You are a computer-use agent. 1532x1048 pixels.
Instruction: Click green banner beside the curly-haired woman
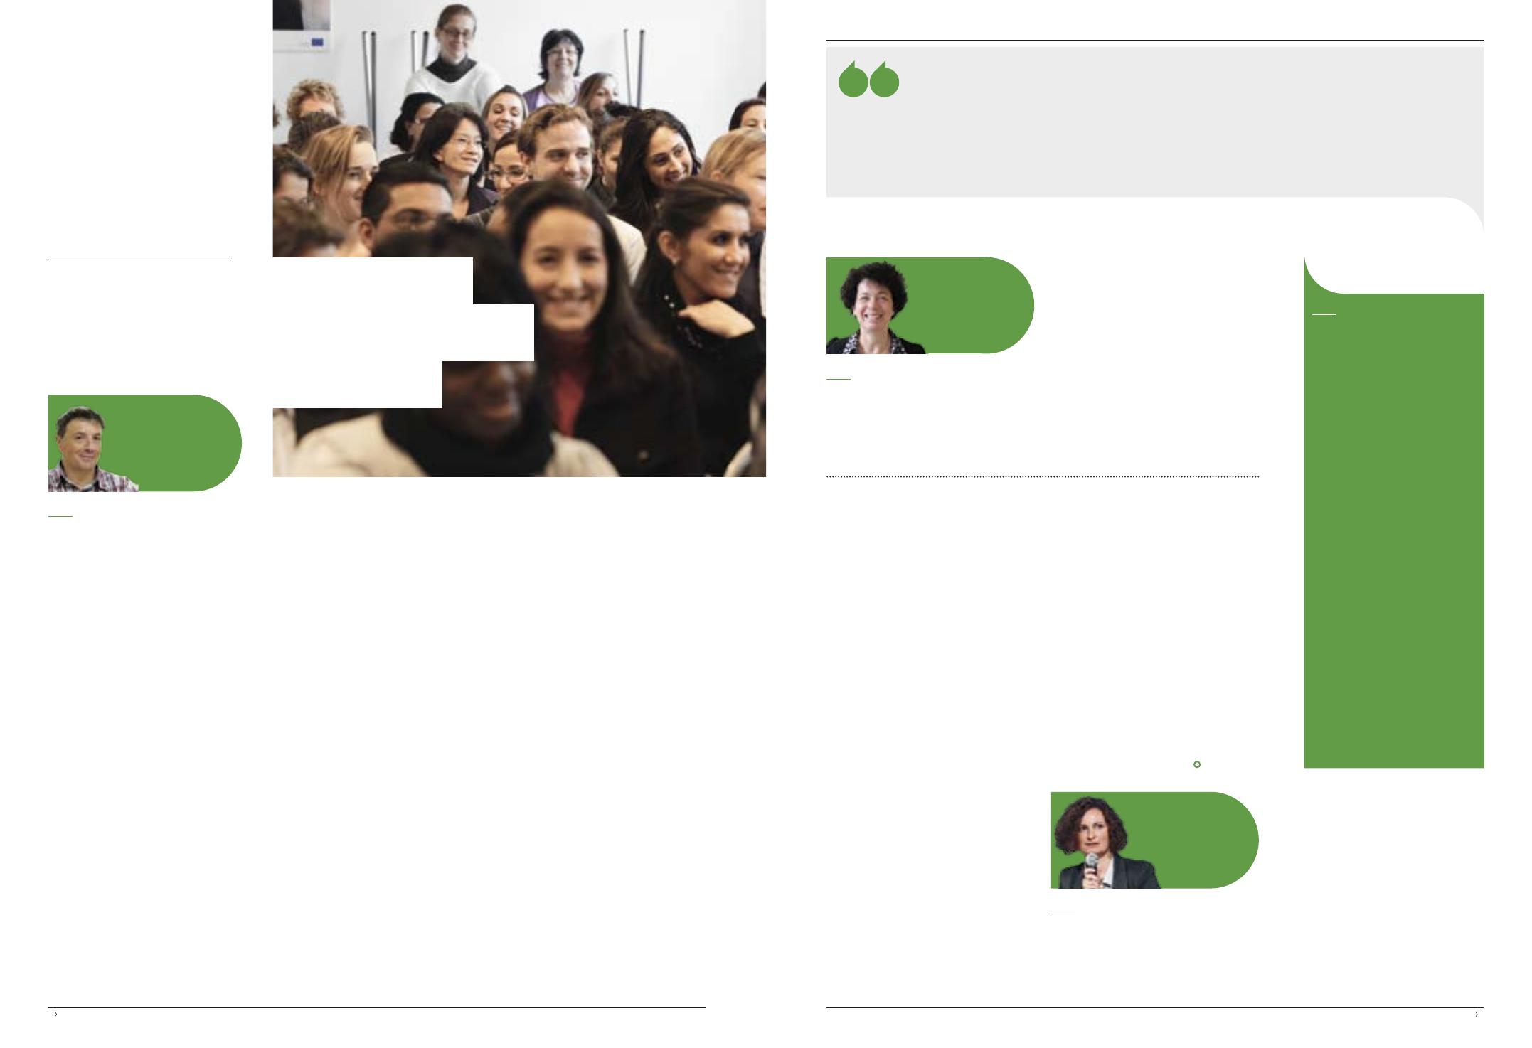tap(979, 306)
